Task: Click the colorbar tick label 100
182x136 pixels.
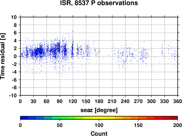Action: coord(99,125)
